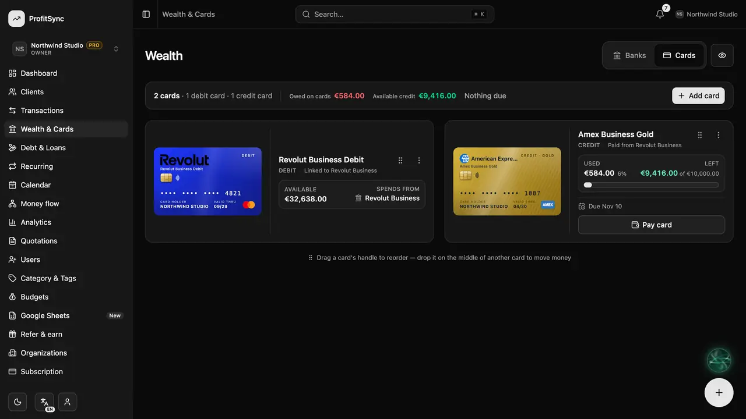
Task: Collapse the sidebar with panel toggle
Action: (x=146, y=14)
